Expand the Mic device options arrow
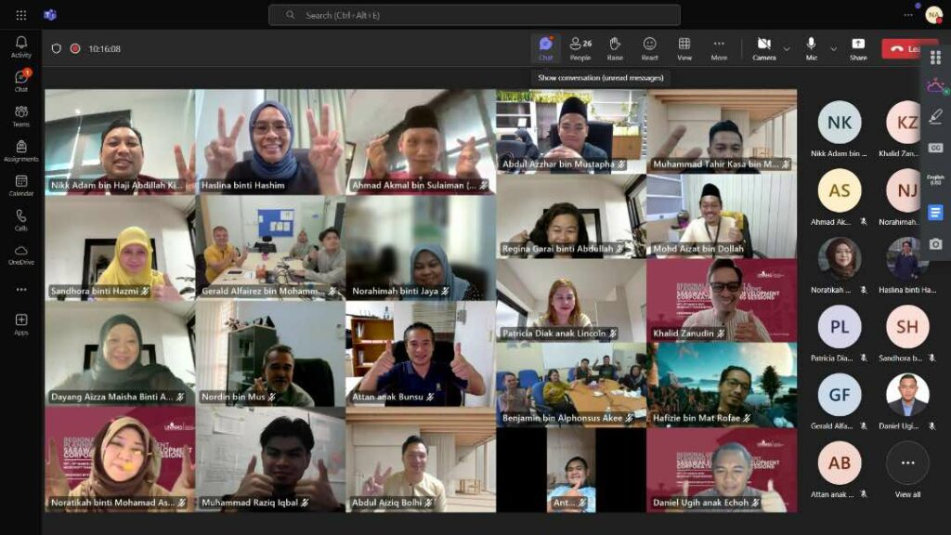Viewport: 951px width, 535px height. coord(833,48)
